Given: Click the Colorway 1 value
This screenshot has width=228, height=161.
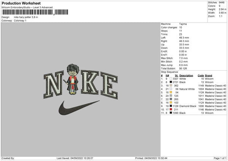Looking at the screenshot, I should click(x=20, y=21).
